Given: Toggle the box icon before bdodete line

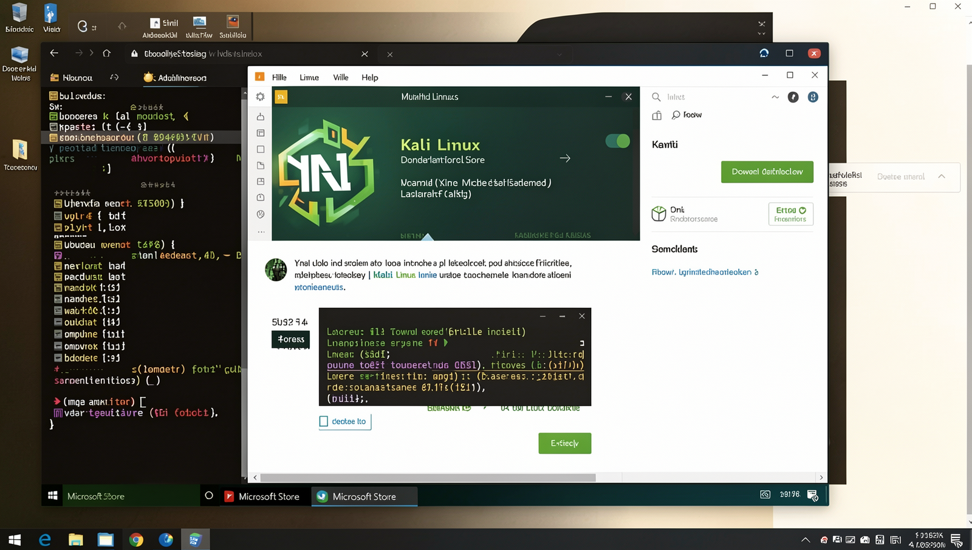Looking at the screenshot, I should [58, 358].
